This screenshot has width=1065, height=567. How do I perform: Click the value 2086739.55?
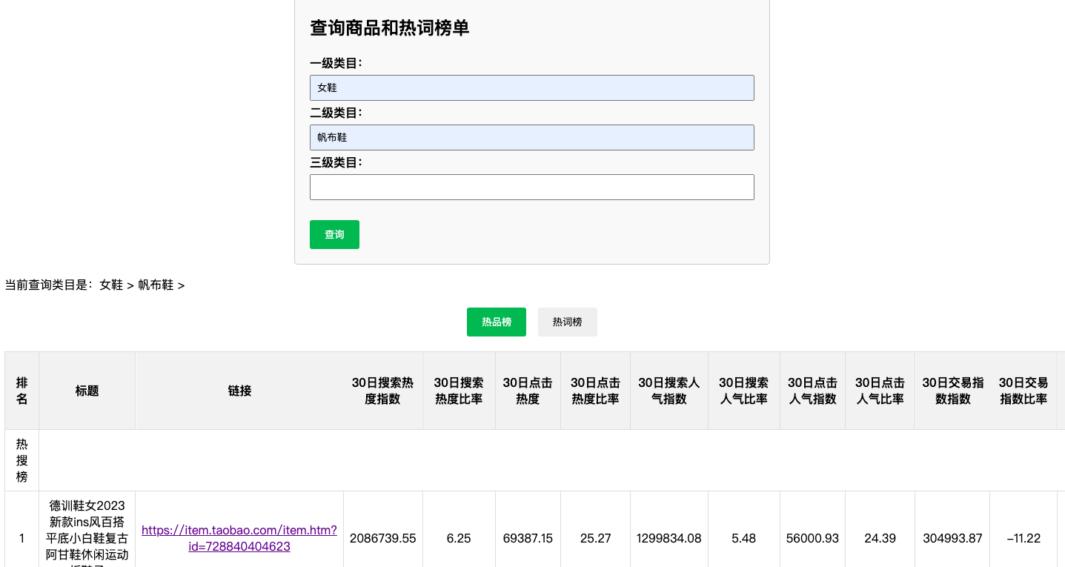[x=383, y=538]
